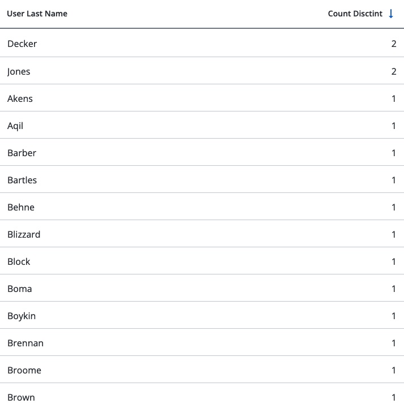Click the Boma last name cell

[x=20, y=289]
